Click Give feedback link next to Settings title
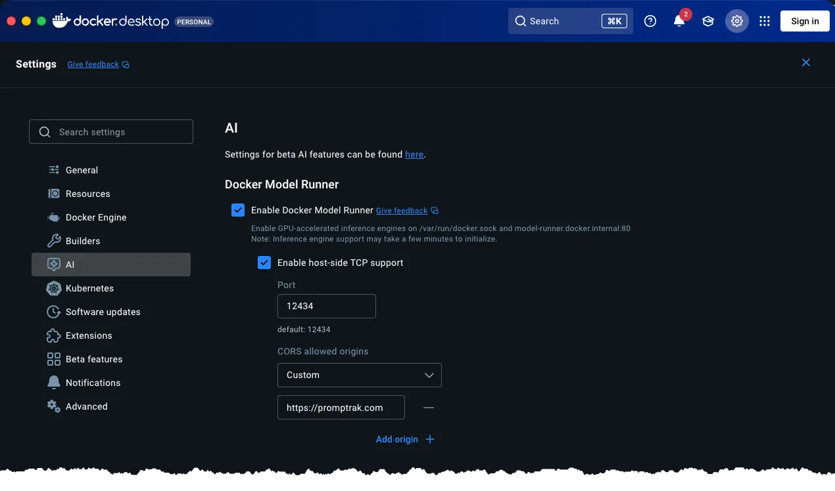Viewport: 835px width, 491px height. click(x=93, y=64)
